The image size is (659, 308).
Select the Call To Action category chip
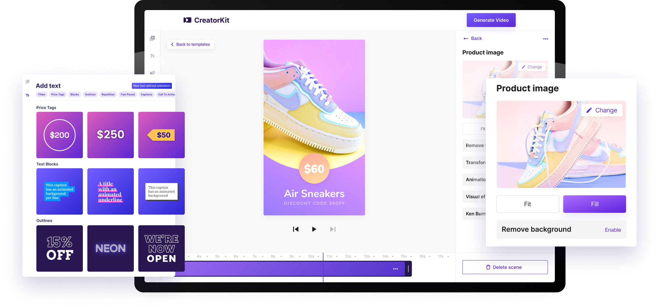click(x=166, y=94)
